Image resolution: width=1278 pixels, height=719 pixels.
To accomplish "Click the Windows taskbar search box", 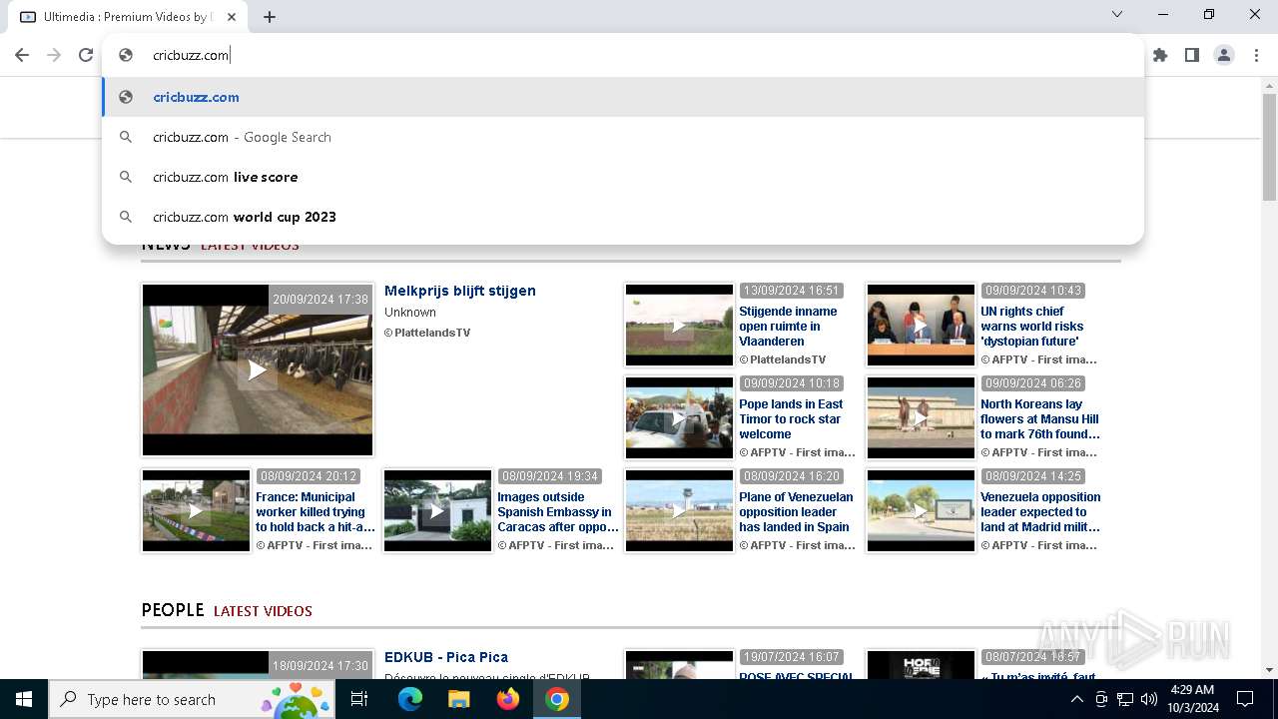I will pos(193,699).
